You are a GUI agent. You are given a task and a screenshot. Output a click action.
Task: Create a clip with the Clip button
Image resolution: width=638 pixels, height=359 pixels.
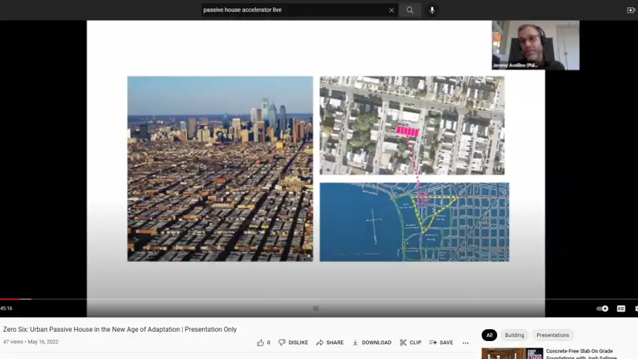click(x=410, y=342)
